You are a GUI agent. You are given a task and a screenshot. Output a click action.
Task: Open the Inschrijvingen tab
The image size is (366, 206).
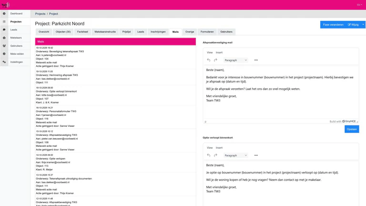(158, 32)
